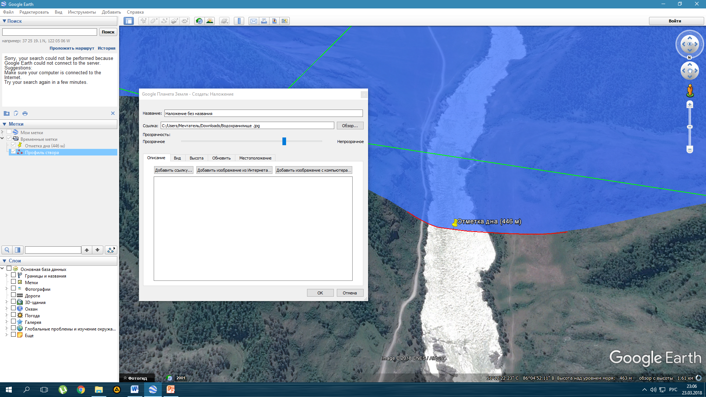The height and width of the screenshot is (397, 706).
Task: Toggle the Отметка дна (446 м) checkbox
Action: [13, 145]
